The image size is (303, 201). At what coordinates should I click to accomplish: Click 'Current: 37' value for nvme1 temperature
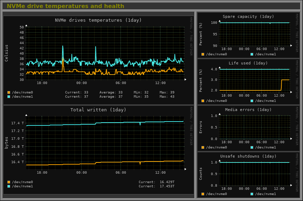coord(76,97)
